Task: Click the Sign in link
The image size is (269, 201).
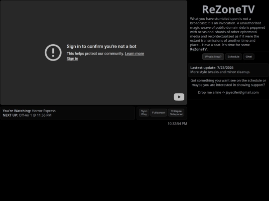Action: 72,59
